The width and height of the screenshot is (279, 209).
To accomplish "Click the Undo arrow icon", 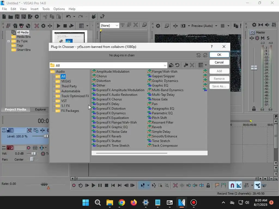I will (68, 17).
